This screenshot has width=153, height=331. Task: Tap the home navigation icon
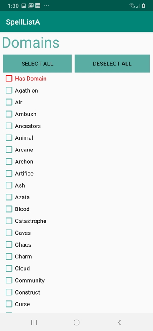(76, 323)
